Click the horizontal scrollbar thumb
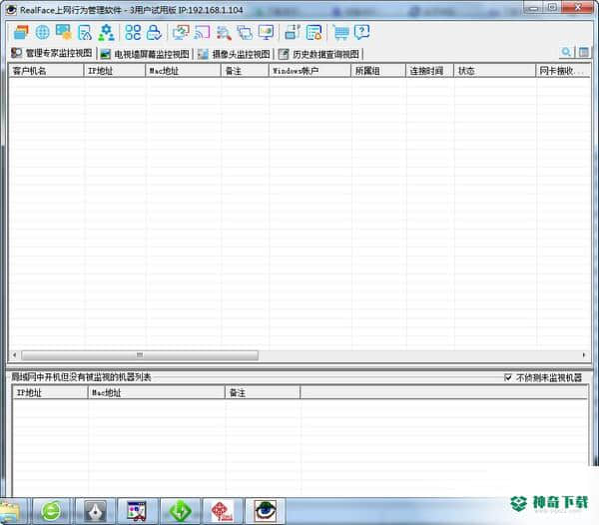The width and height of the screenshot is (599, 525). tap(140, 355)
